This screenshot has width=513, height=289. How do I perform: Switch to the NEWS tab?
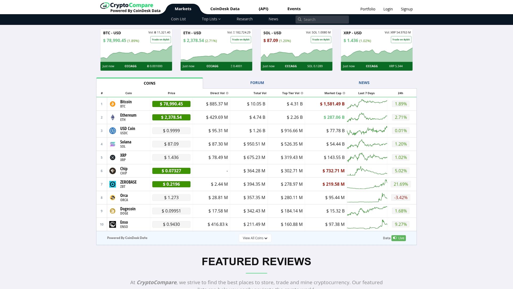tap(364, 83)
